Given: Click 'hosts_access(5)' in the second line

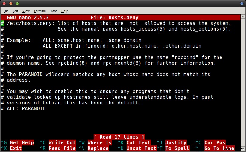Looking at the screenshot, I should [143, 29].
